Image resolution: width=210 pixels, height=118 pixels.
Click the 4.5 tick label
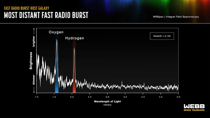[161, 97]
